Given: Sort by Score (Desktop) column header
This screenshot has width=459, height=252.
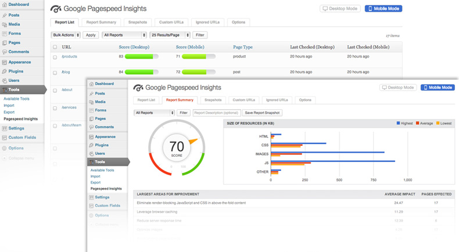Looking at the screenshot, I should coord(134,47).
